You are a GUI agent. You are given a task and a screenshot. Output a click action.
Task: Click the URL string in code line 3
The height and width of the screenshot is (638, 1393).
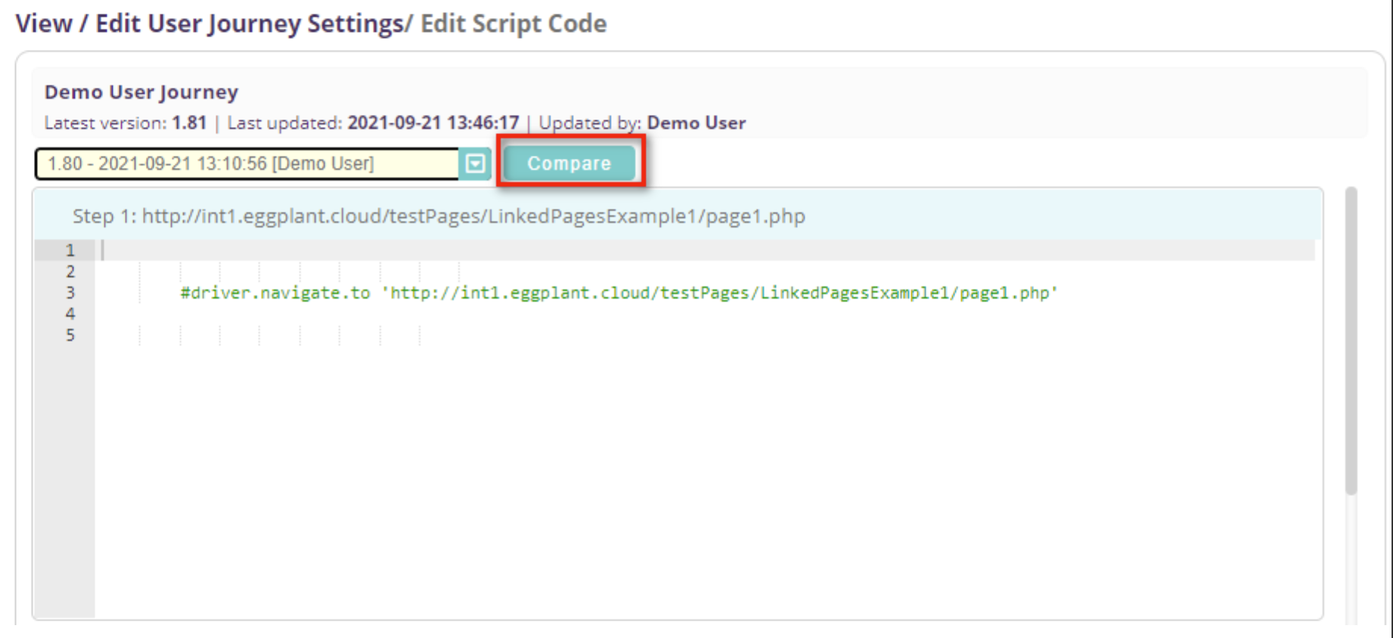[718, 293]
